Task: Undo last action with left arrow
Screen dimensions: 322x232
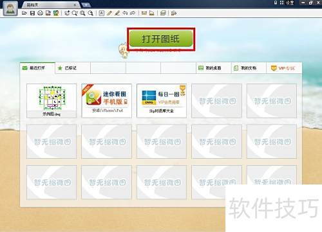Action: click(x=125, y=13)
